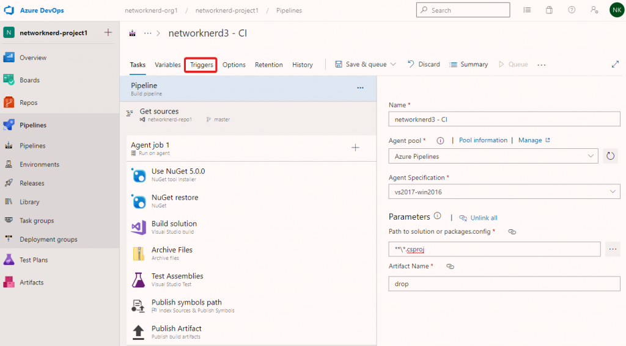The width and height of the screenshot is (626, 346).
Task: Open the Pipelines sub-item in sidebar
Action: [32, 145]
